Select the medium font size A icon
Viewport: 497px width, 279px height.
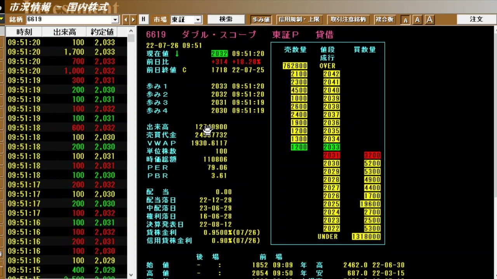[x=417, y=20]
